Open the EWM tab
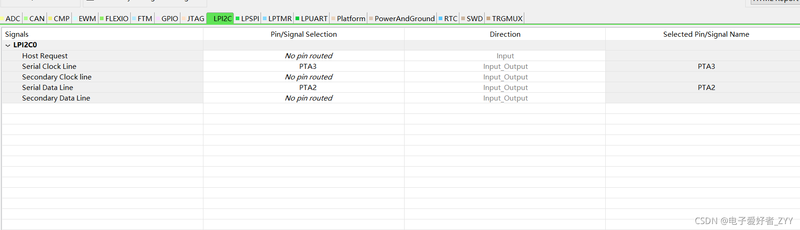 (x=85, y=18)
